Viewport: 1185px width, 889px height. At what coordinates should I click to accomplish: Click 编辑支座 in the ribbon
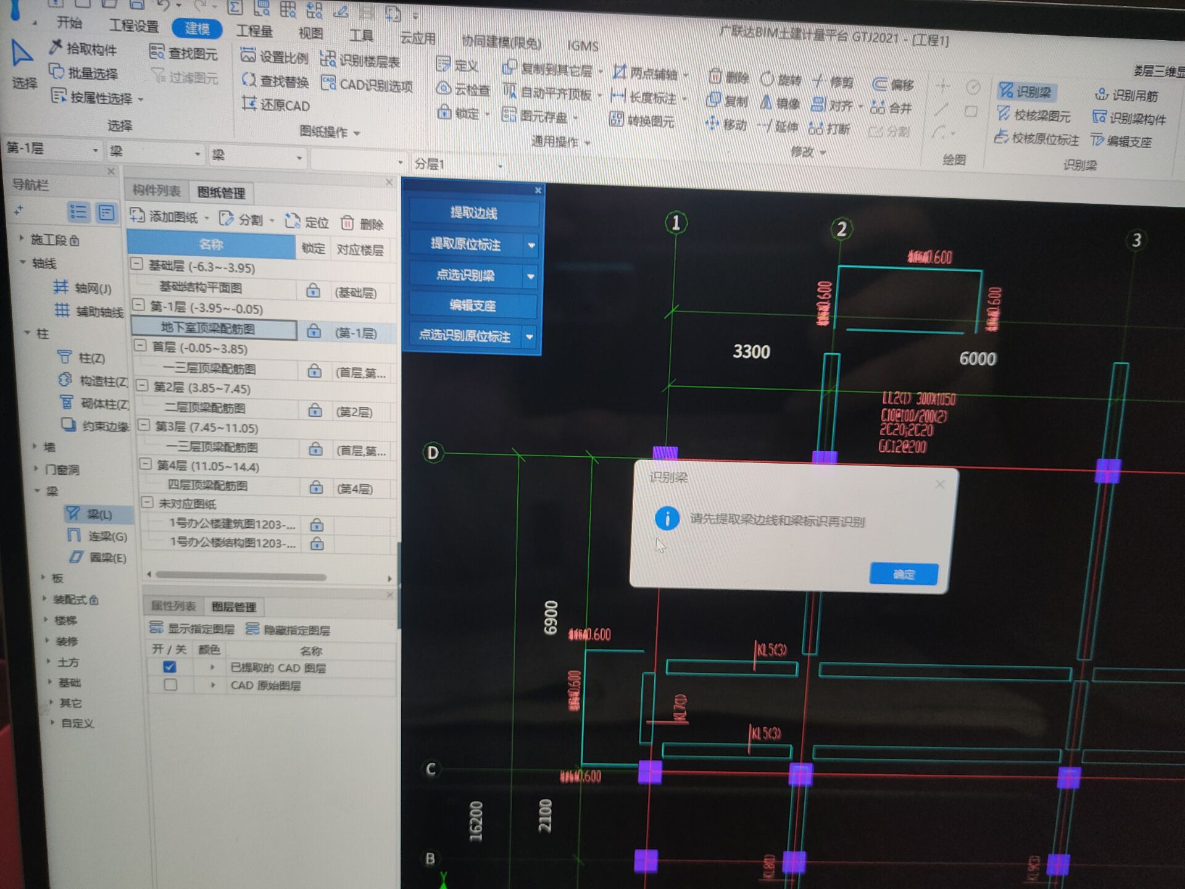(x=1121, y=141)
